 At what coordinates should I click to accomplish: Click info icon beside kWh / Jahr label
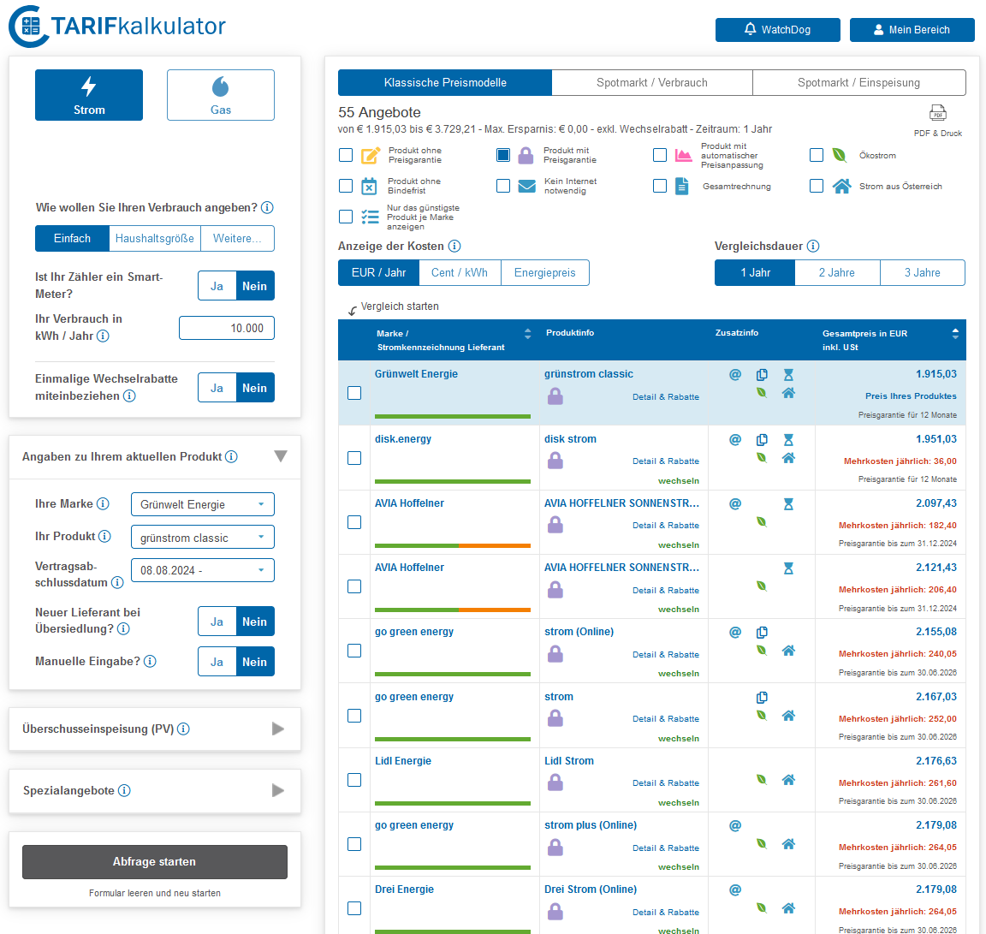tap(103, 336)
